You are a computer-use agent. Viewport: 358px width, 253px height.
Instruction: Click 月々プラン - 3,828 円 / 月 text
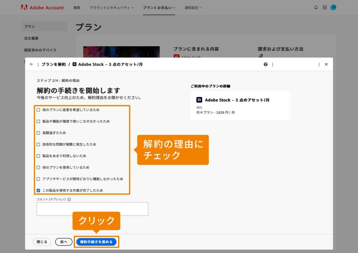[x=215, y=113]
